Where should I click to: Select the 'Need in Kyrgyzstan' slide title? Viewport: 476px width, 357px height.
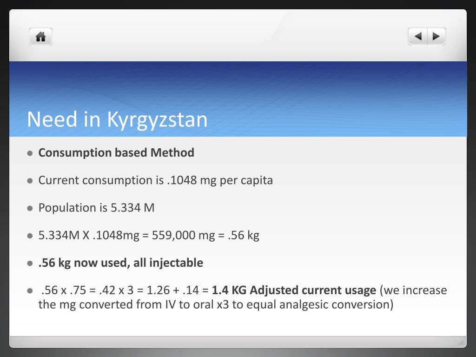pyautogui.click(x=117, y=119)
